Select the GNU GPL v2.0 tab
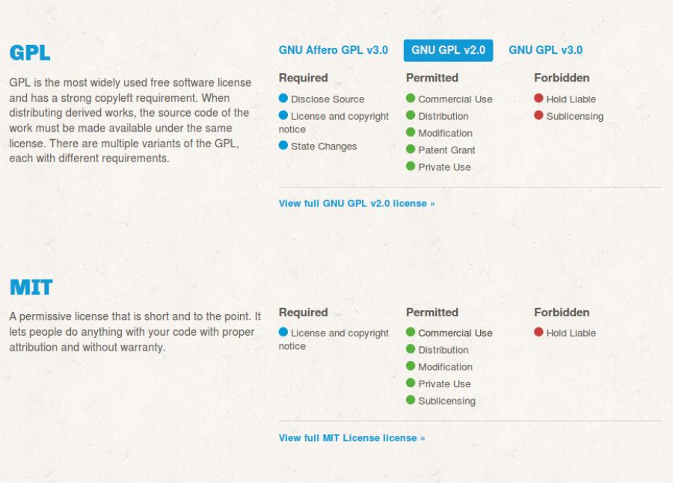The height and width of the screenshot is (483, 673). pyautogui.click(x=448, y=50)
